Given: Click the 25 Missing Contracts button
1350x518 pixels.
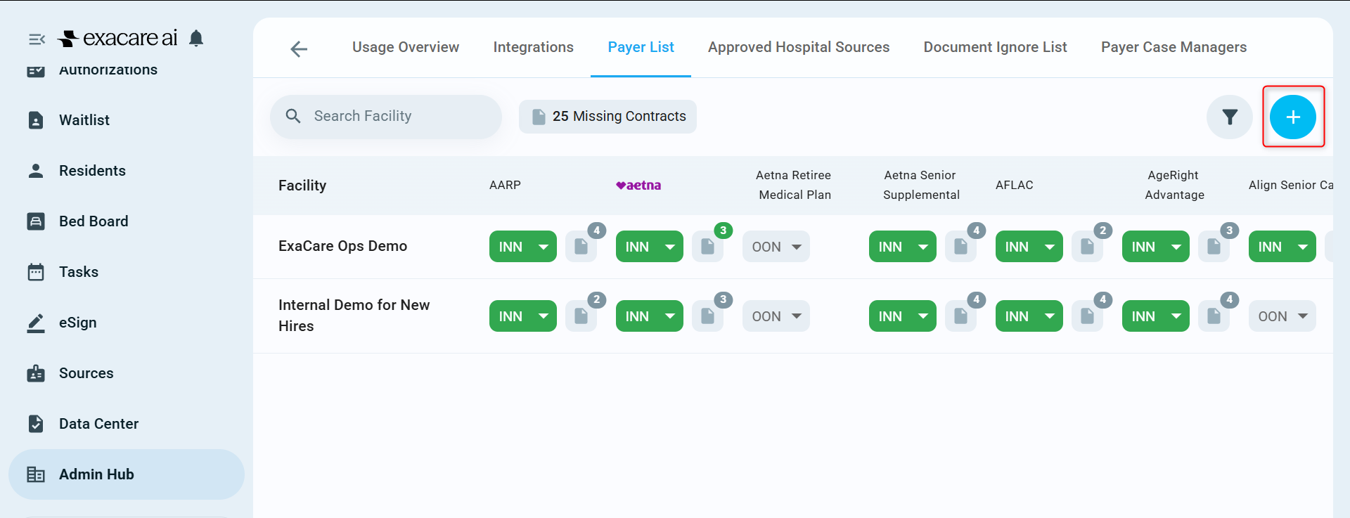Looking at the screenshot, I should coord(608,117).
